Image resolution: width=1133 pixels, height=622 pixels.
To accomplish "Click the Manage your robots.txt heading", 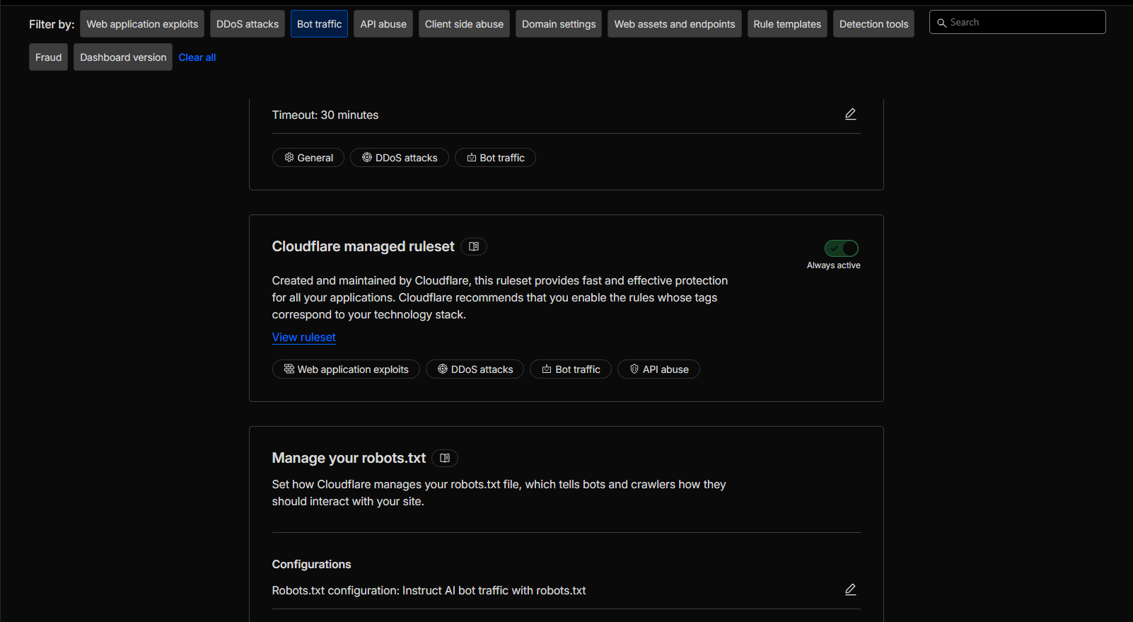I will (x=349, y=458).
